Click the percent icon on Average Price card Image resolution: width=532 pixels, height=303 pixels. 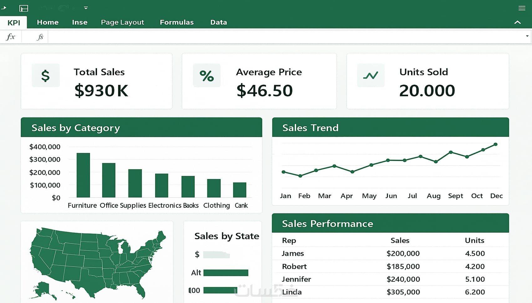tap(207, 76)
